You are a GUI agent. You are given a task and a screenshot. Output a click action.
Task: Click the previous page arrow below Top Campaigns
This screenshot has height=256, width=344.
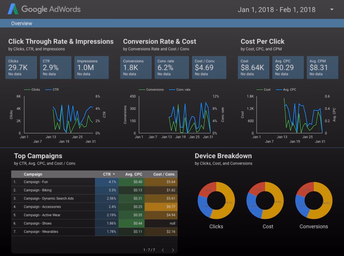pos(163,250)
